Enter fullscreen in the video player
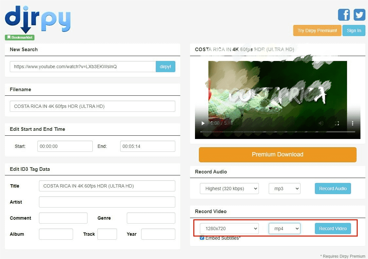This screenshot has width=368, height=259. tap(337, 123)
